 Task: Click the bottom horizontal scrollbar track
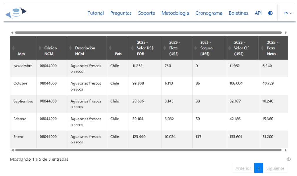tap(147, 150)
